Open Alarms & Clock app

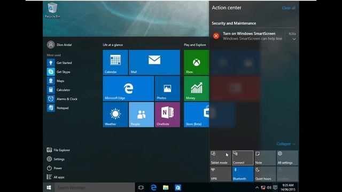[x=62, y=99]
